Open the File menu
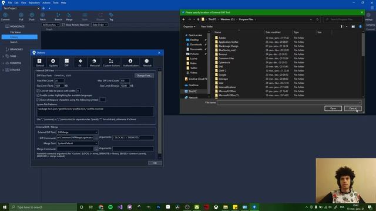 (x=10, y=2)
